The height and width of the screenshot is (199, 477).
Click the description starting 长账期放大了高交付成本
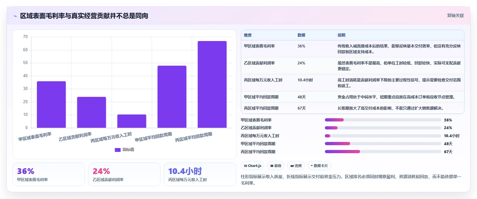pyautogui.click(x=391, y=108)
